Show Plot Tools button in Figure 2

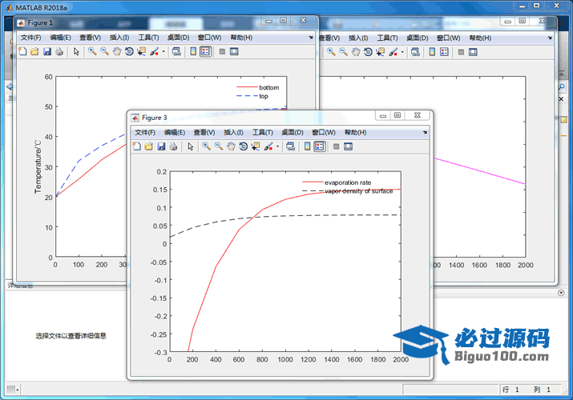point(473,52)
